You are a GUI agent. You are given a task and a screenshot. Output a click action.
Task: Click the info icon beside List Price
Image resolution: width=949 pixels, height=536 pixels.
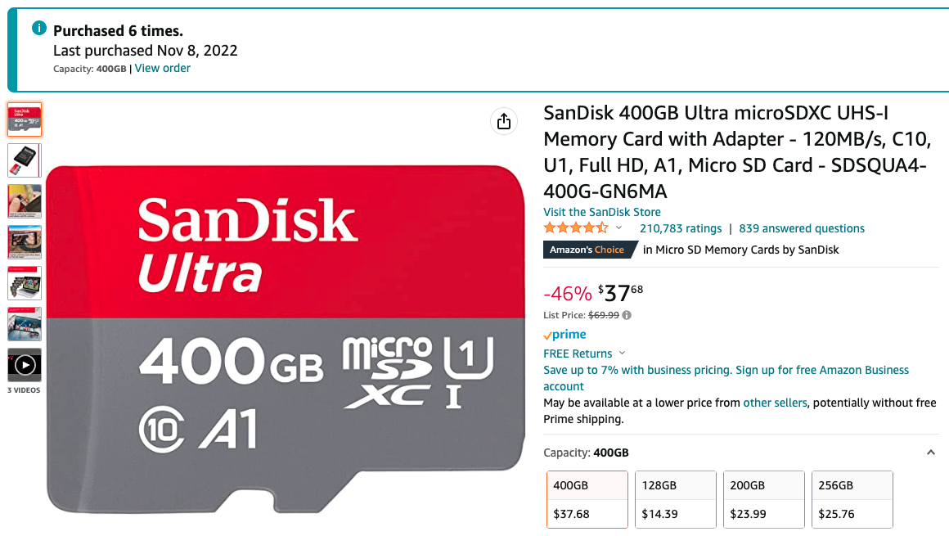(627, 315)
